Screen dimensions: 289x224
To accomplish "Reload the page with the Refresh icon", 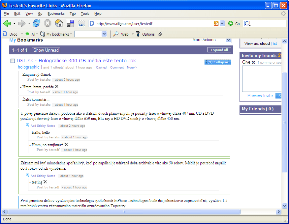I will click(x=36, y=23).
